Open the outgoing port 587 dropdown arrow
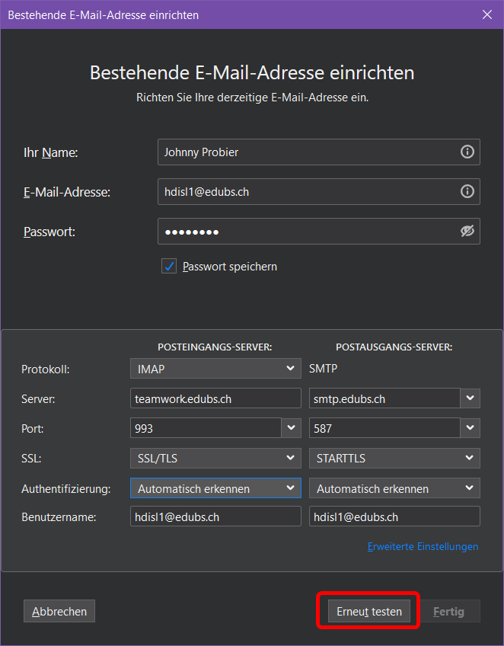This screenshot has width=504, height=646. pyautogui.click(x=471, y=428)
